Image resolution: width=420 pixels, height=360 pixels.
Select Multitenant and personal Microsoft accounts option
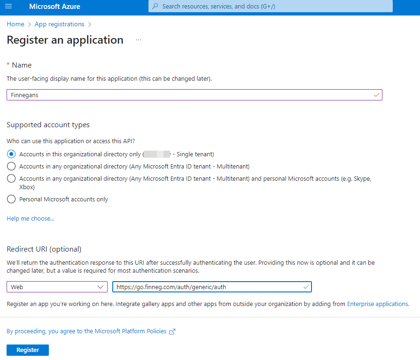pos(12,178)
